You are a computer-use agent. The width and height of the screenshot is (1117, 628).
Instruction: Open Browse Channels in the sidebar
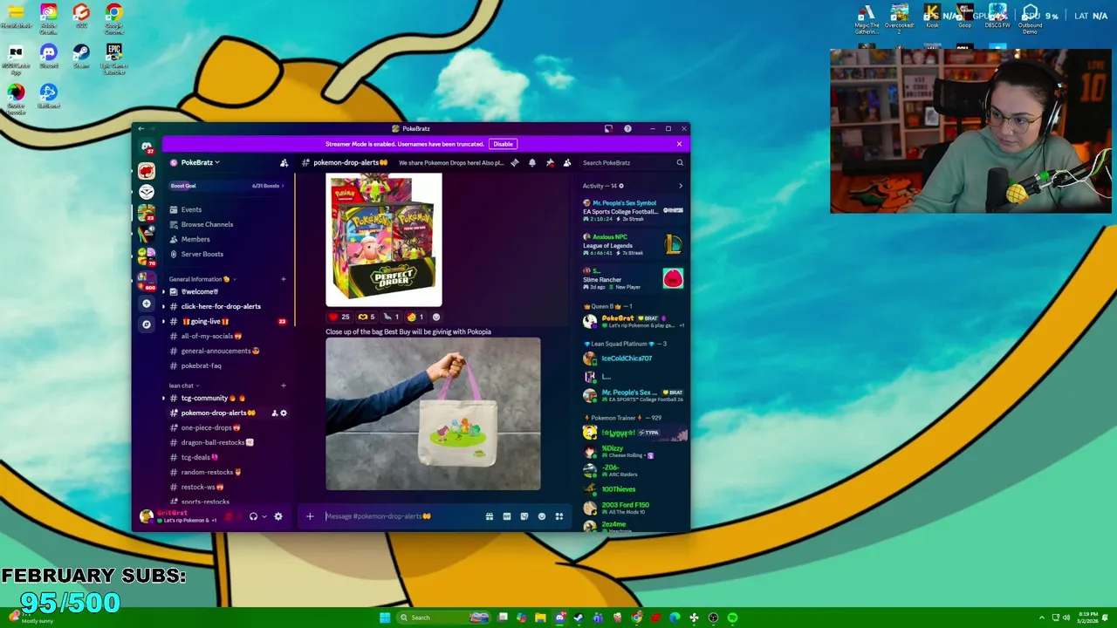pos(227,224)
